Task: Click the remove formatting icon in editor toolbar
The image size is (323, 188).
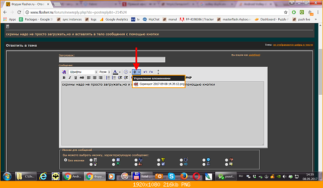Action: (64, 72)
